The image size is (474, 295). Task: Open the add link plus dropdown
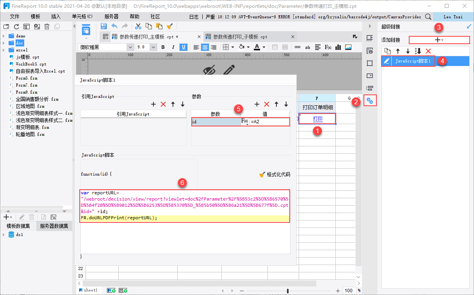coord(439,40)
